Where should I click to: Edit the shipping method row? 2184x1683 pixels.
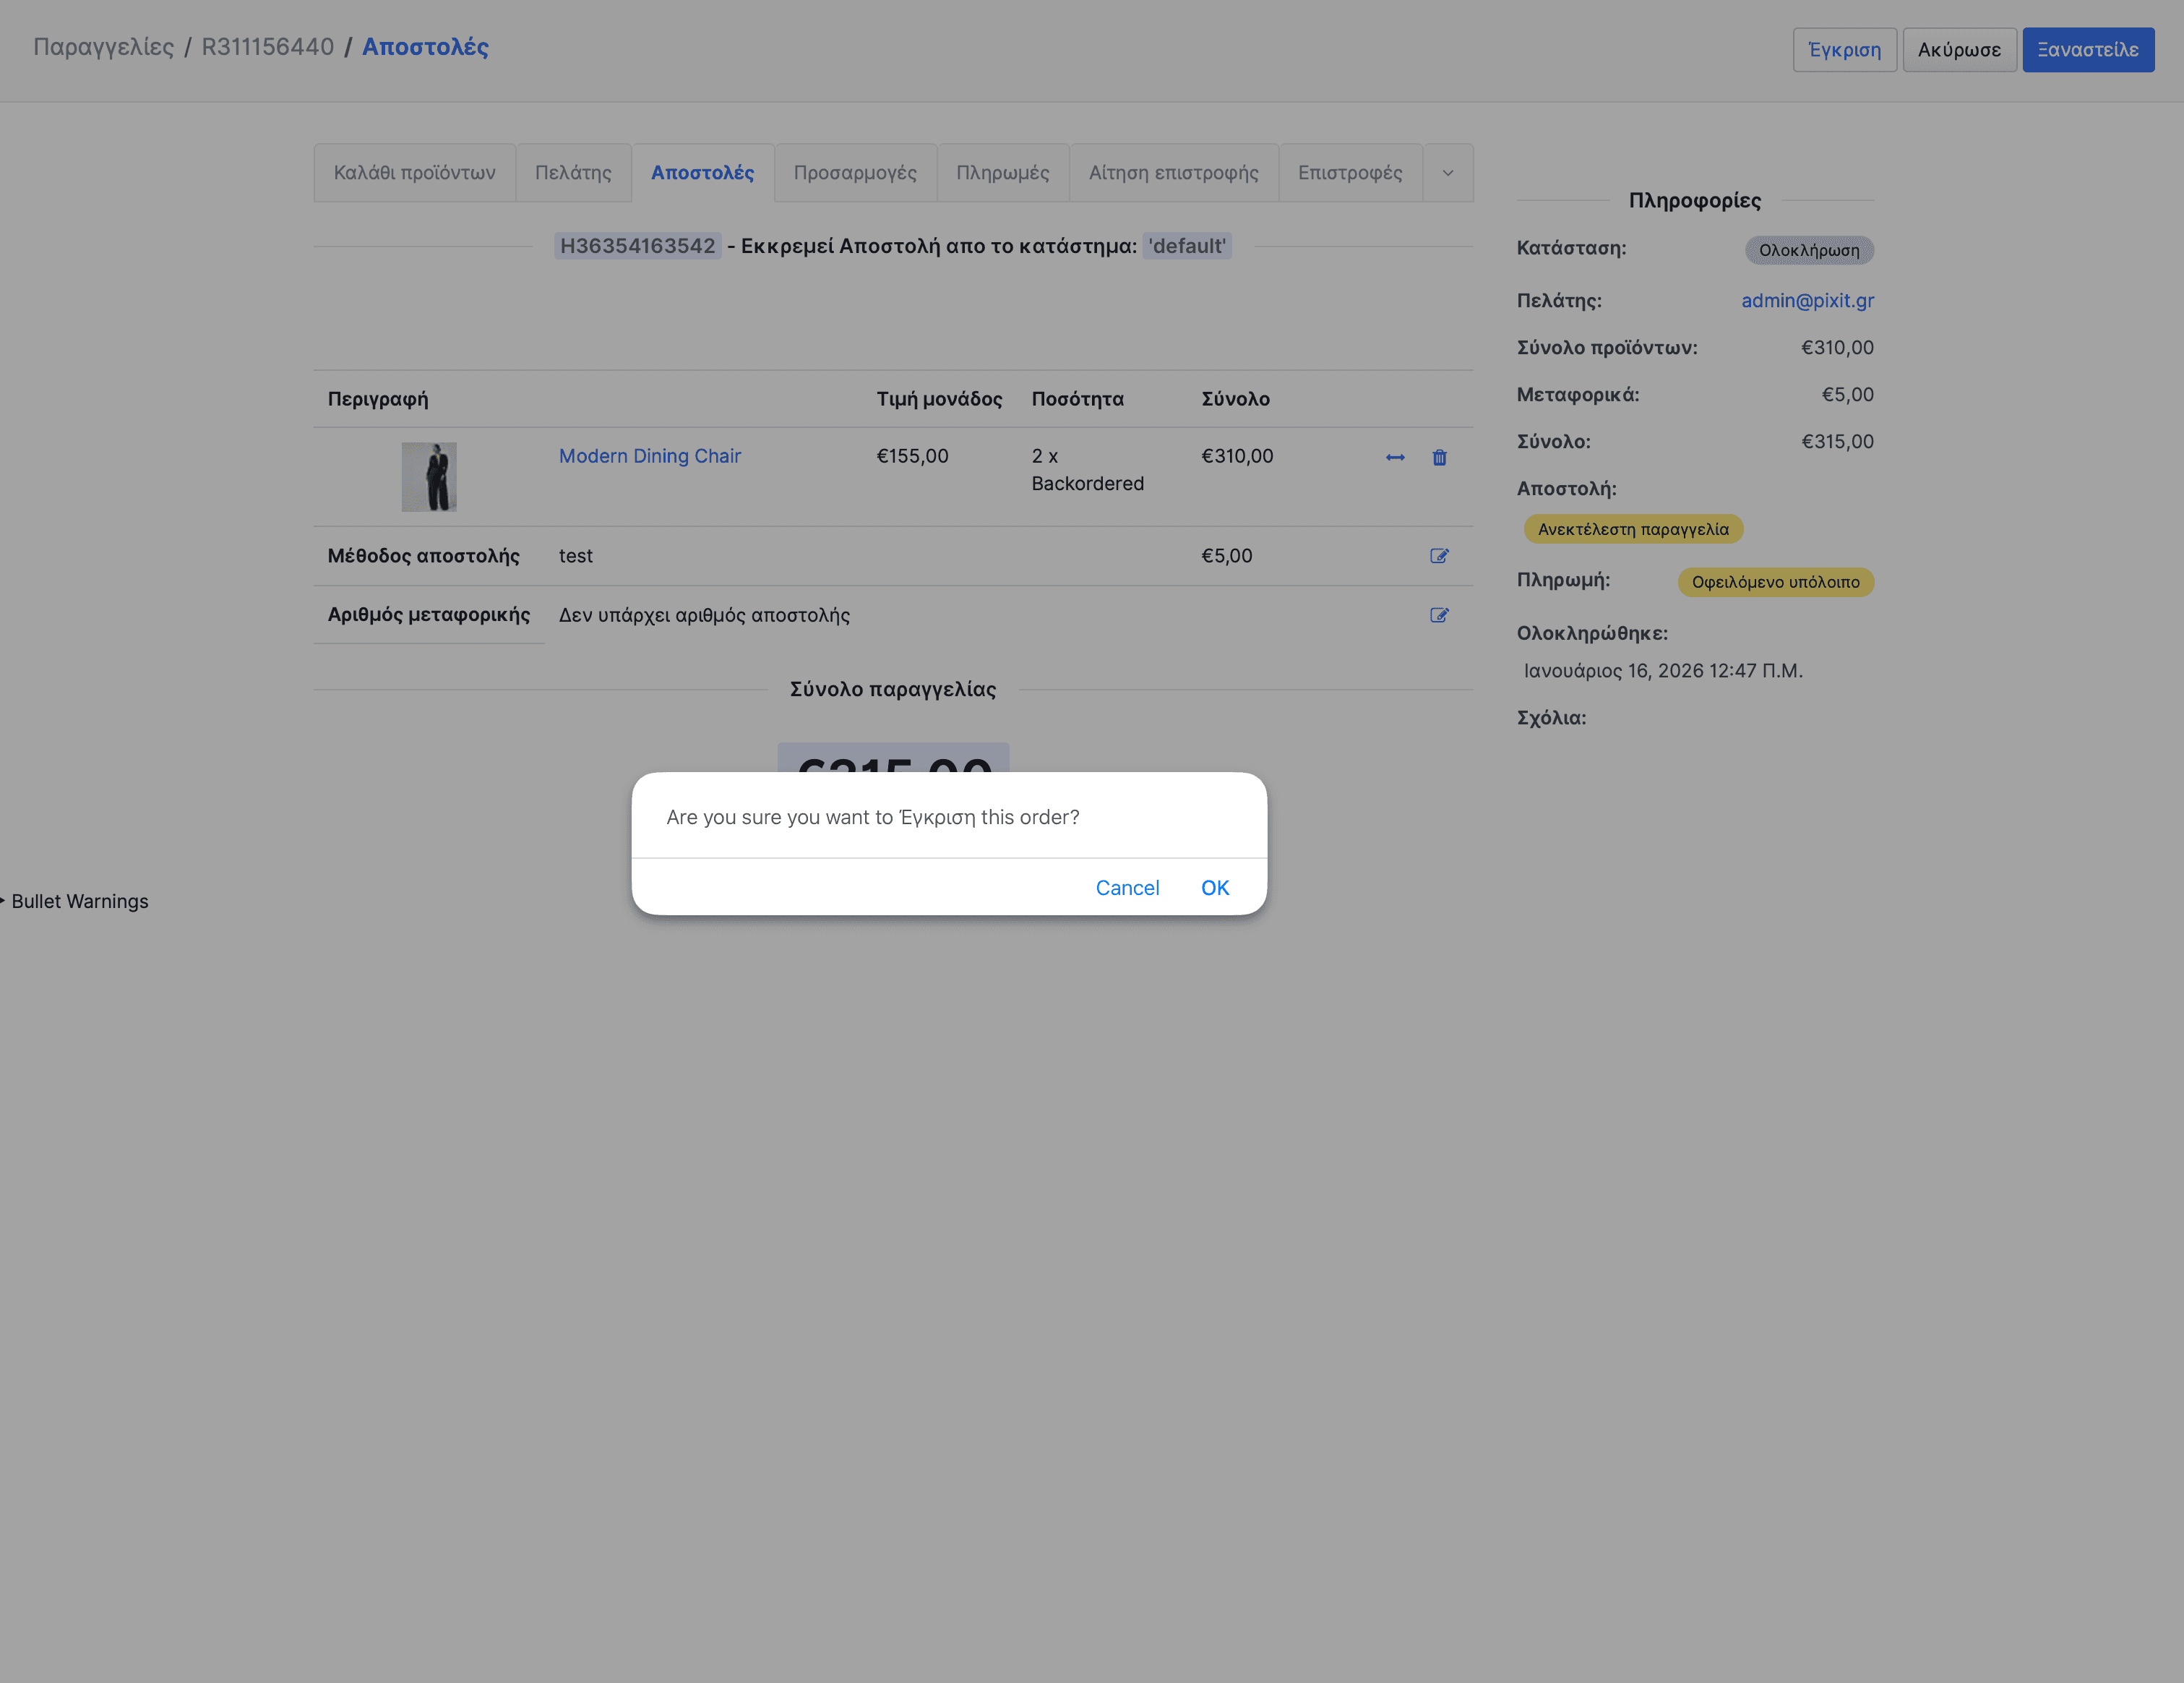pos(1439,557)
